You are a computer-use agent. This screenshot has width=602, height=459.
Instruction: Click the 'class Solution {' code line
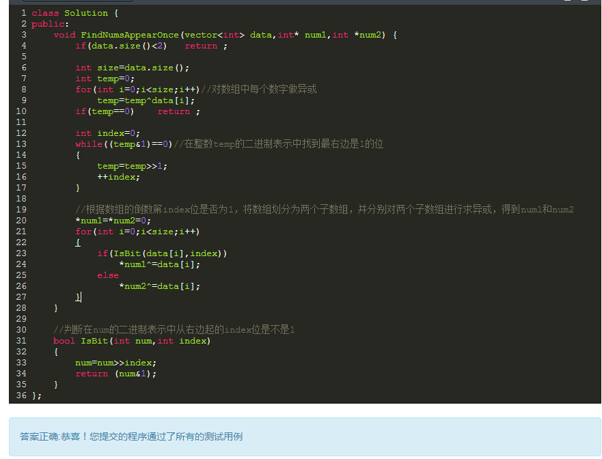point(75,13)
